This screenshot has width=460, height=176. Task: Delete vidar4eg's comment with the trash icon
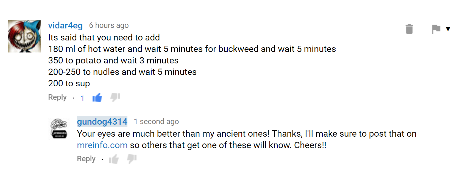(x=409, y=29)
